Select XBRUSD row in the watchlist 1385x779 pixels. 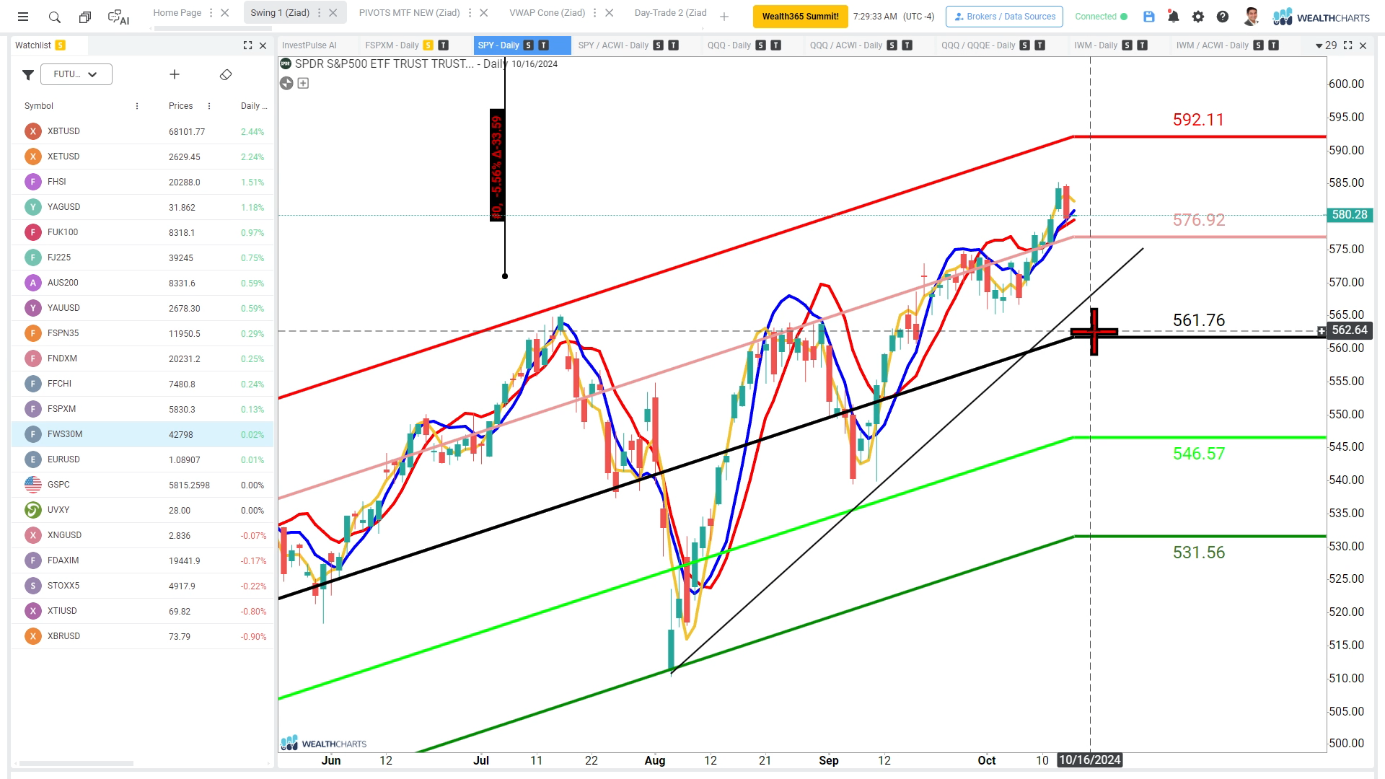point(142,636)
